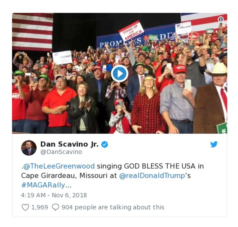Open the @TheLeeGreenwood mention

tap(59, 166)
